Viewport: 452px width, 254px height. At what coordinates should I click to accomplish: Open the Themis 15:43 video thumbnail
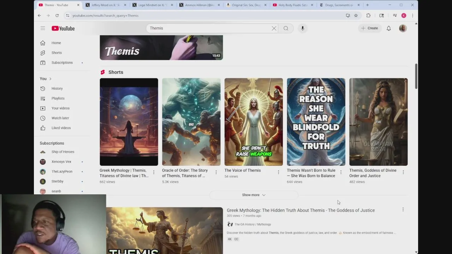(x=161, y=48)
